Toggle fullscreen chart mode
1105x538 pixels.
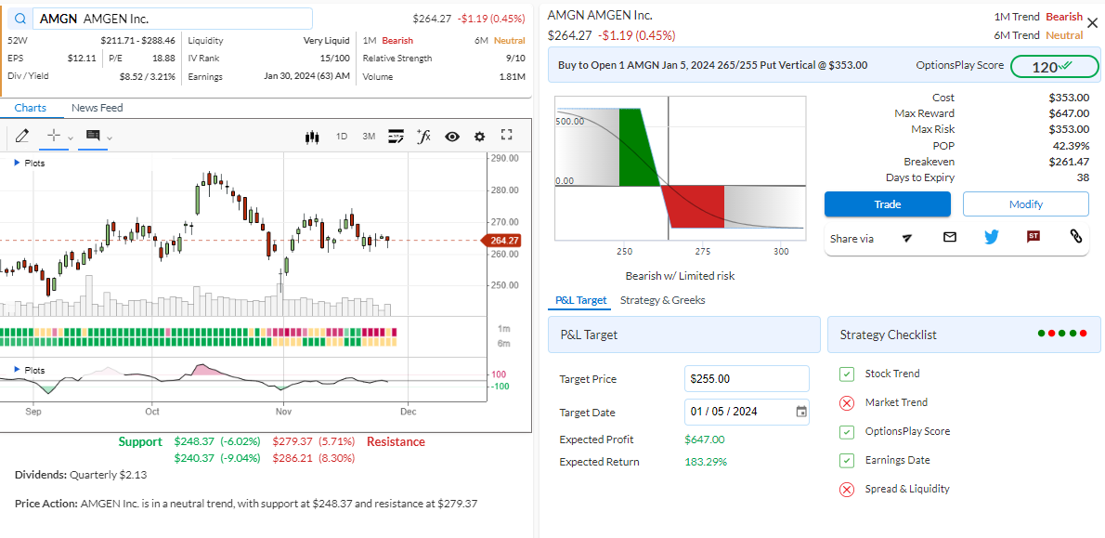(507, 136)
